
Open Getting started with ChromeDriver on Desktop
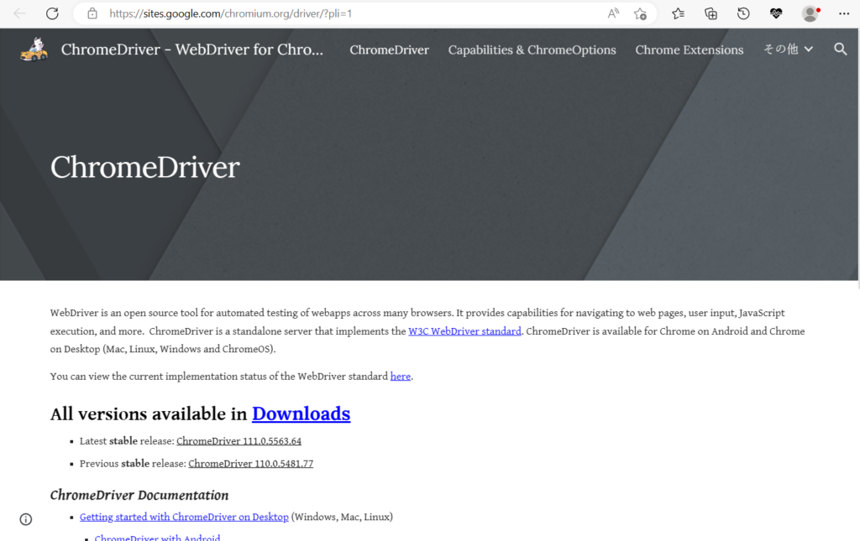(x=184, y=517)
